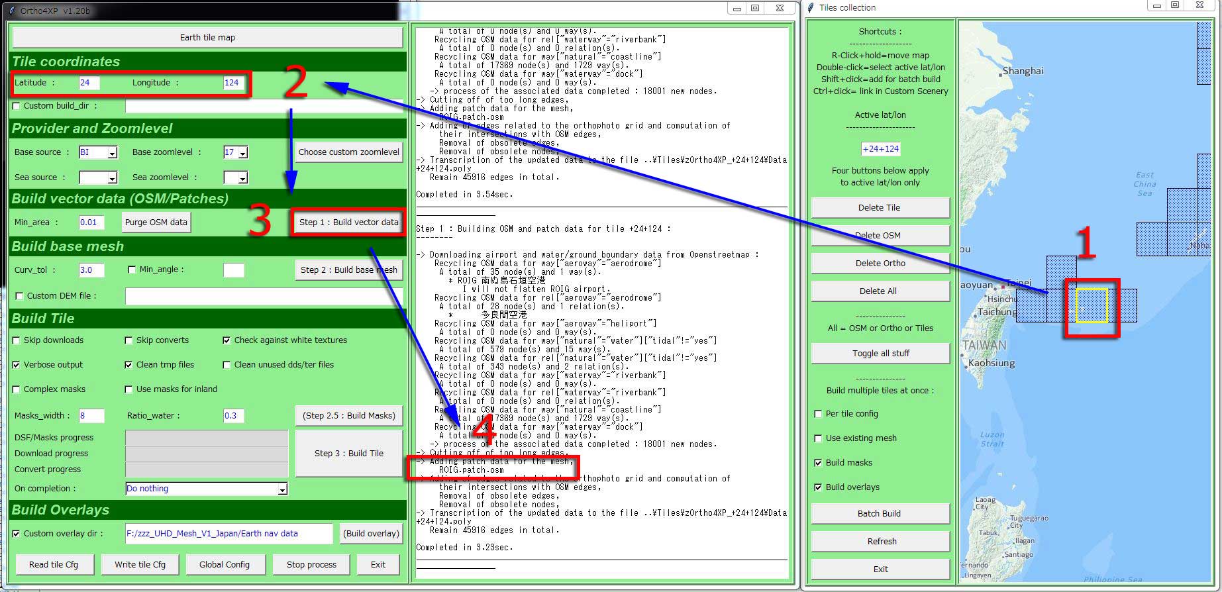Toggle Build overlays in Tiles collection
1222x592 pixels.
coord(818,487)
